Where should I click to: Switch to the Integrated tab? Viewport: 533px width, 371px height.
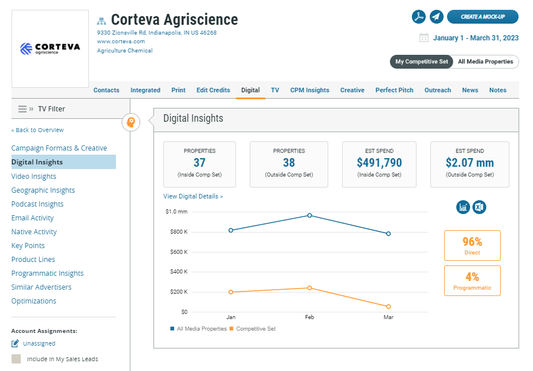145,90
